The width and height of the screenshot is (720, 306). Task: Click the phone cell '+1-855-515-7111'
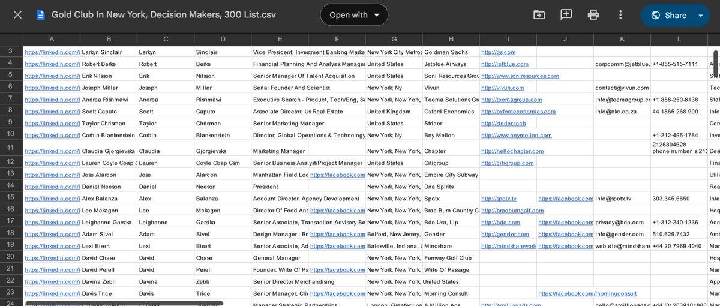[679, 64]
